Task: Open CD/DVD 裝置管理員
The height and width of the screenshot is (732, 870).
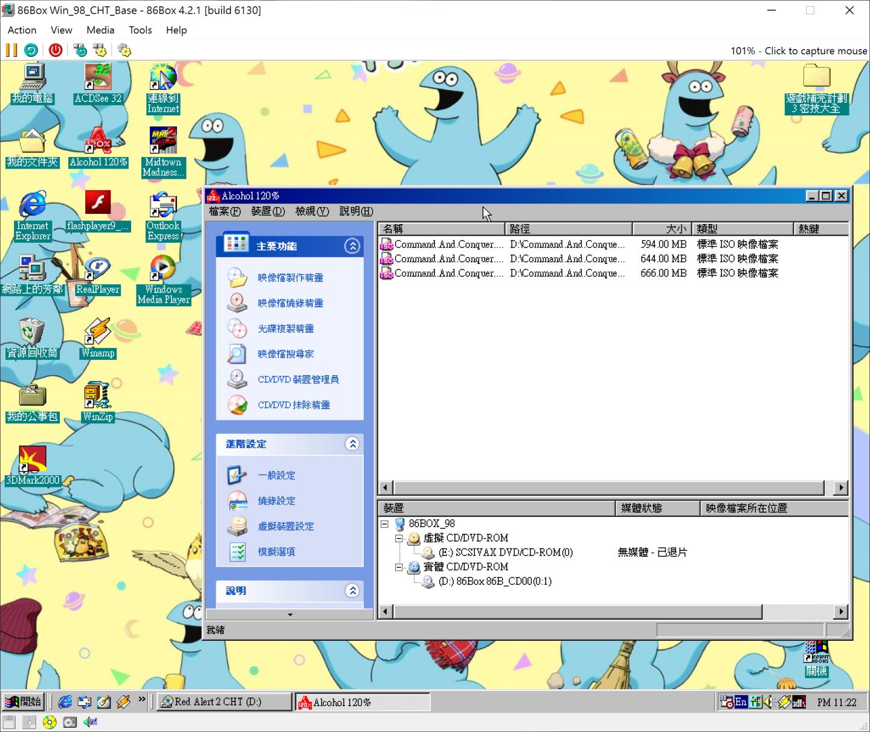Action: tap(298, 379)
